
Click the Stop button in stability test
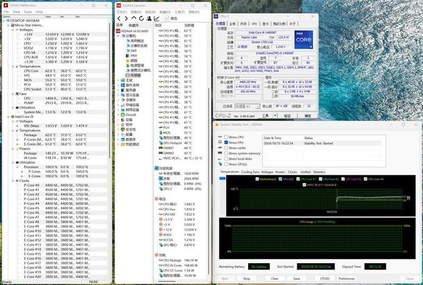tap(247, 279)
